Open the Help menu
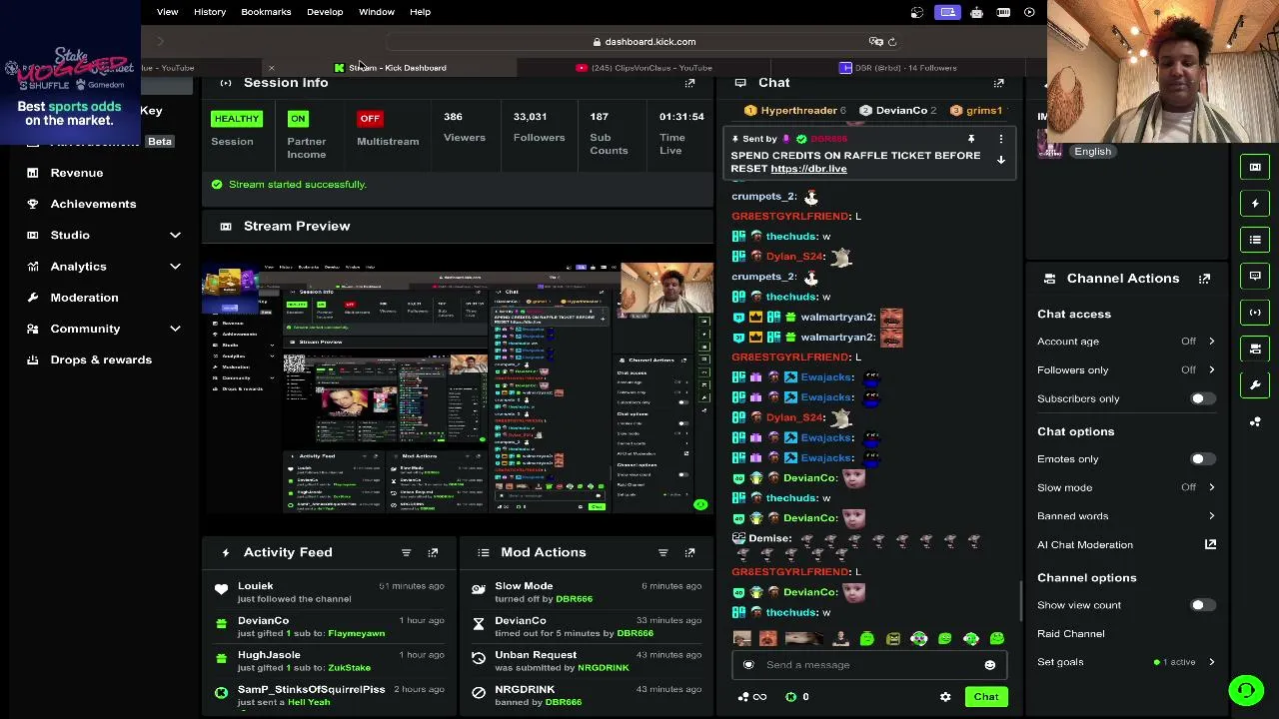The height and width of the screenshot is (719, 1279). point(420,12)
